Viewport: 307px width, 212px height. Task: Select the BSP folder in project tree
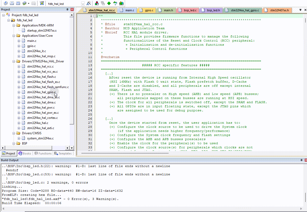coord(24,143)
